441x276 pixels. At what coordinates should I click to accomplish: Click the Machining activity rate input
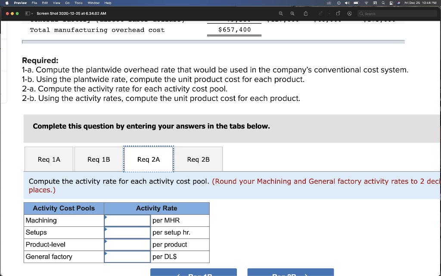[127, 220]
